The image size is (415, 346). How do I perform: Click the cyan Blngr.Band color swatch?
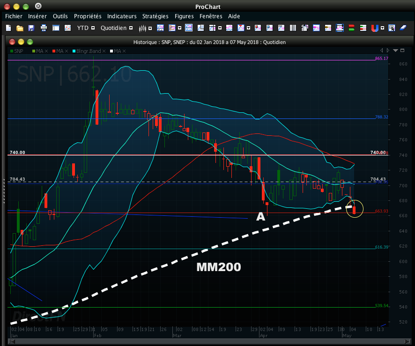point(74,51)
